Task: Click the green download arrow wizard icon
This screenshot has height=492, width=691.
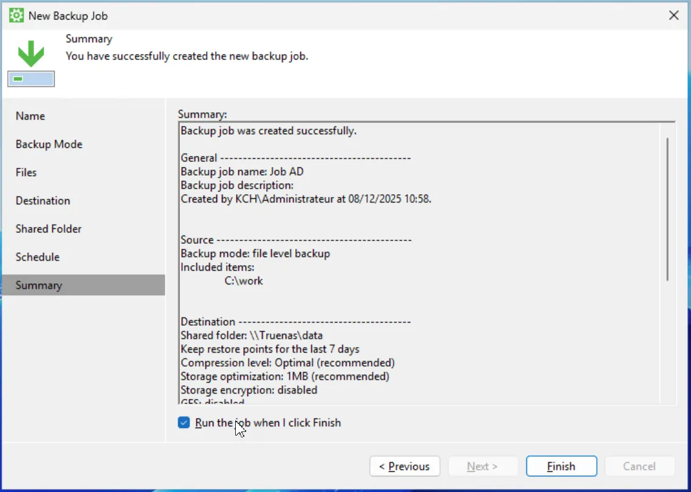Action: point(31,55)
